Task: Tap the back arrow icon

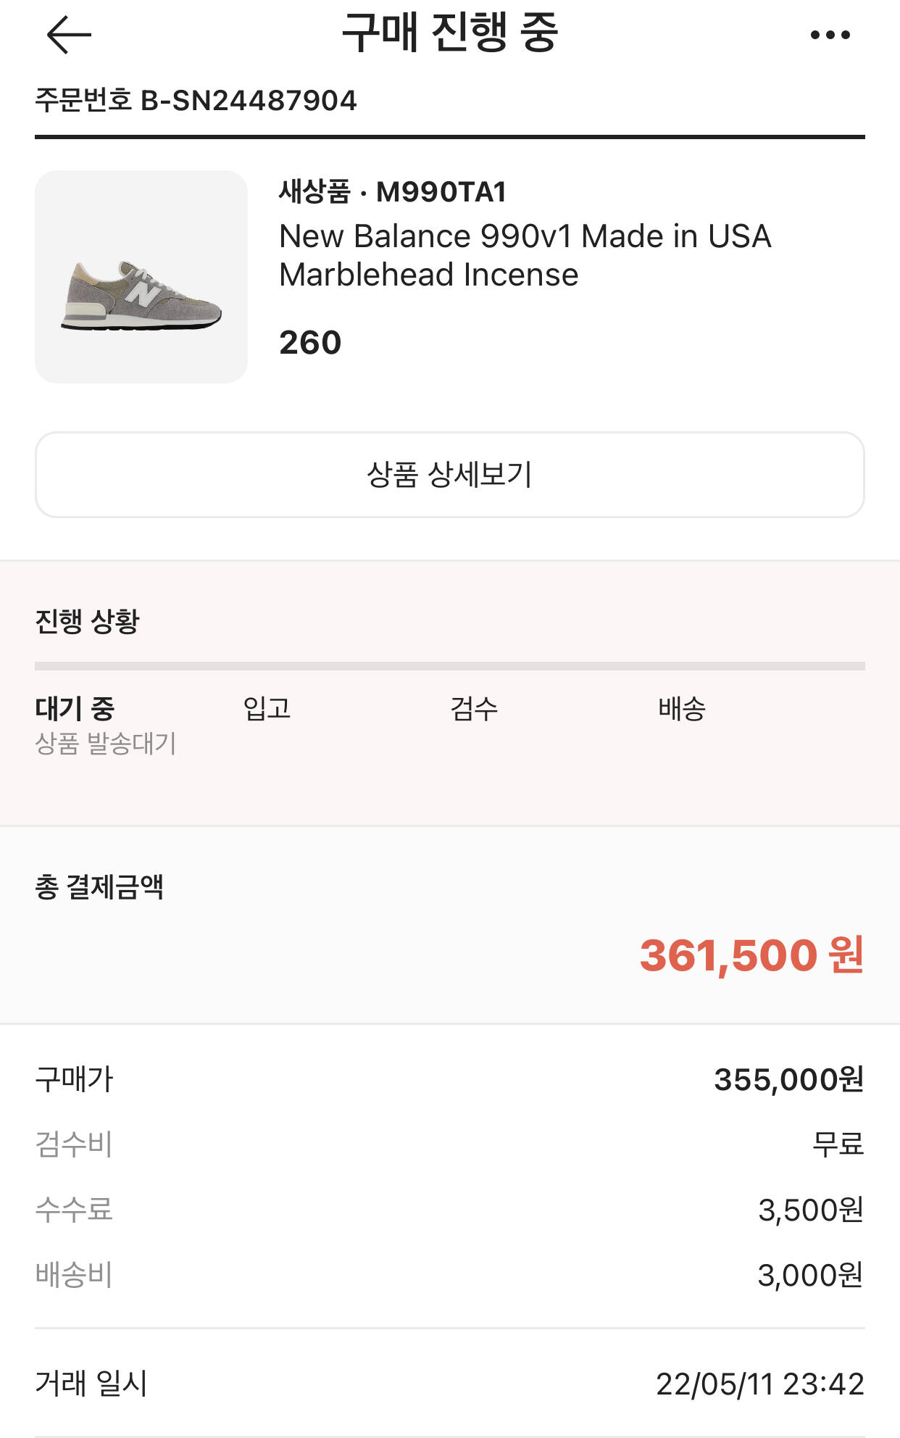Action: pos(69,35)
